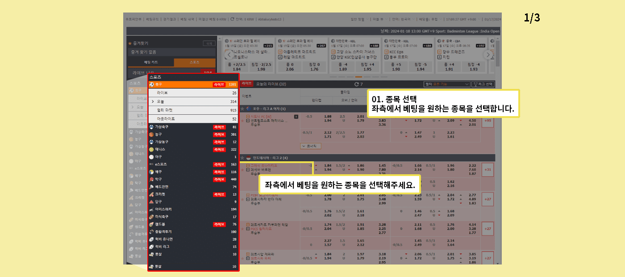Refresh the live odds list
Screen dimensions: 625x277
[x=356, y=84]
